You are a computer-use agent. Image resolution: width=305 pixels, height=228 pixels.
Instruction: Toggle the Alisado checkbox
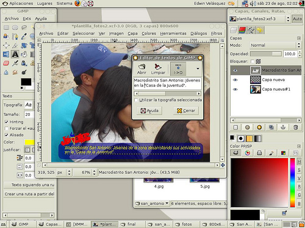tap(6, 135)
